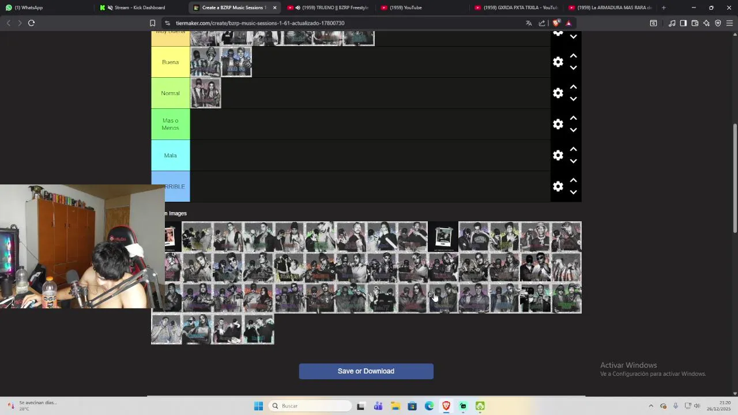The image size is (738, 415).
Task: Switch to the (1959) YouTube tab
Action: (421, 7)
